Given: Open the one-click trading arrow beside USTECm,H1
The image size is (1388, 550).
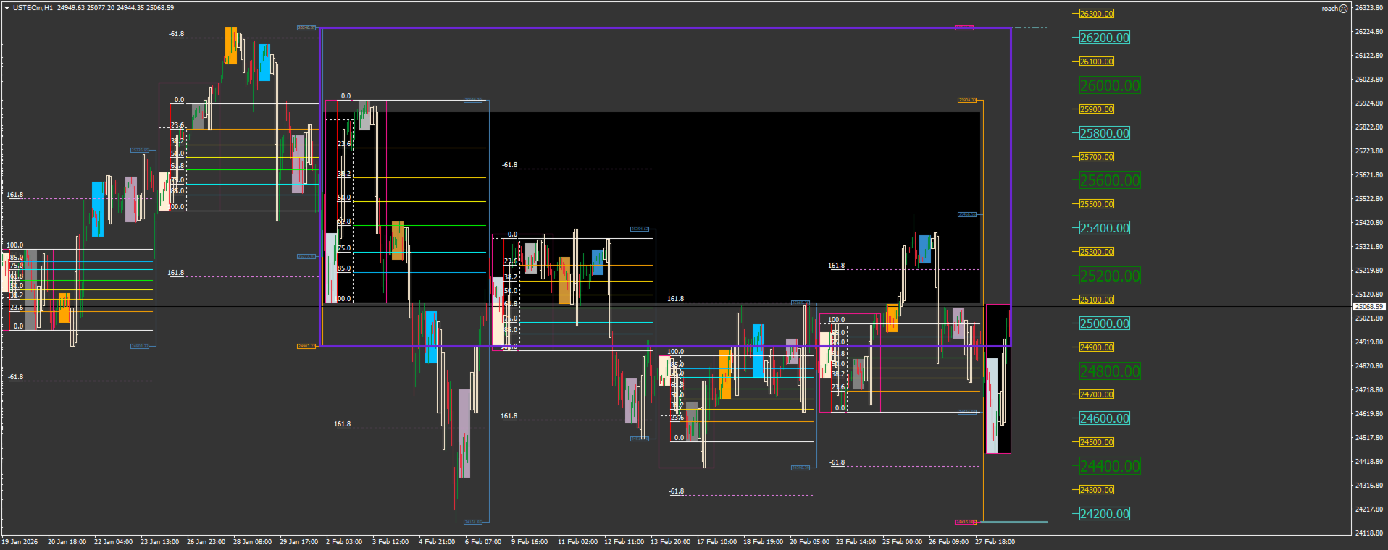Looking at the screenshot, I should tap(7, 8).
